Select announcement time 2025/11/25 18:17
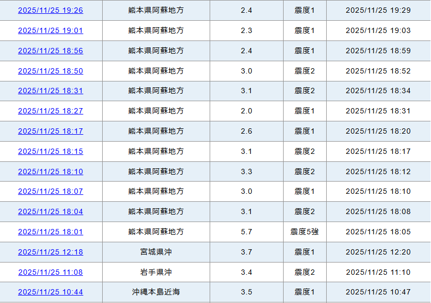 click(378, 151)
